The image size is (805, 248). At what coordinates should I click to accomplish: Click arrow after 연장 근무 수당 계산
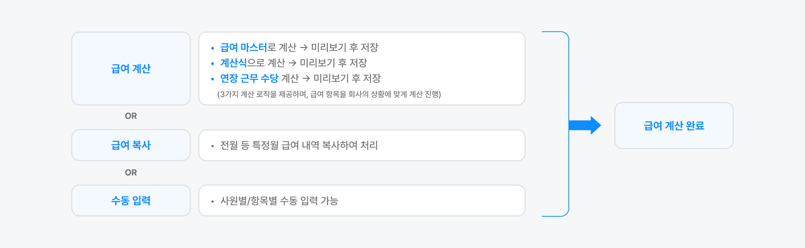(x=306, y=78)
